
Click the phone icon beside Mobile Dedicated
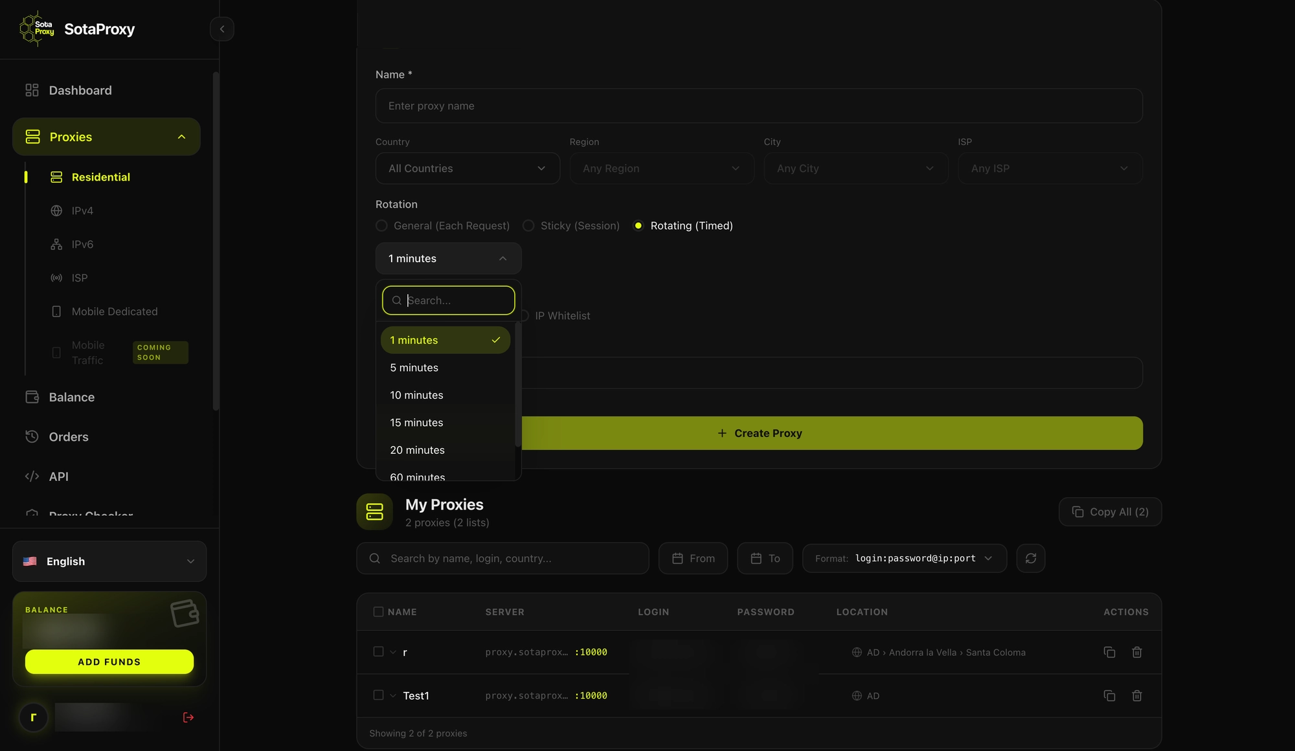(x=56, y=312)
